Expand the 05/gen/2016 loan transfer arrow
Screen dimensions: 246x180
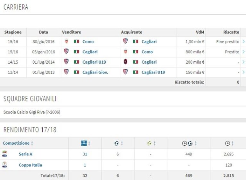[243, 52]
